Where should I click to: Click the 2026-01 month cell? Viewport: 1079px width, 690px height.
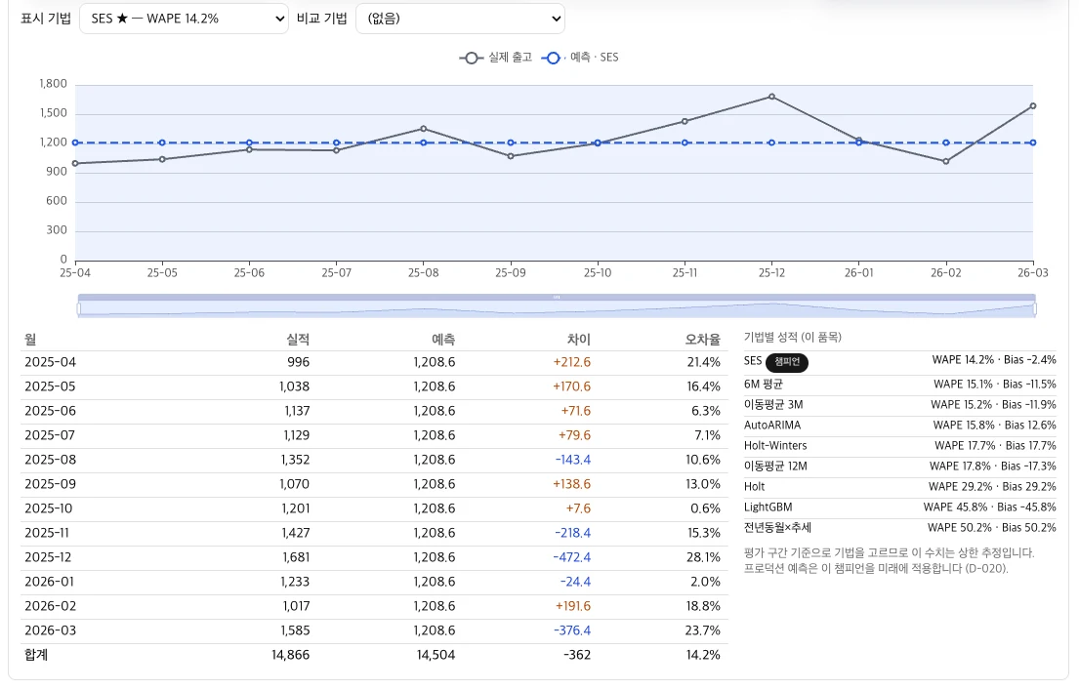tap(50, 582)
